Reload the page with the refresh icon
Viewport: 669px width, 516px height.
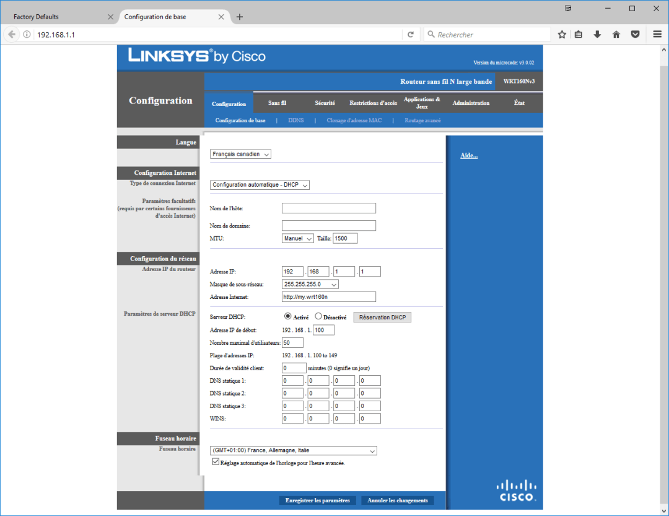pyautogui.click(x=410, y=35)
